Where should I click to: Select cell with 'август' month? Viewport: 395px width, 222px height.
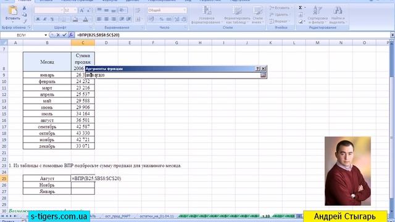coord(47,120)
